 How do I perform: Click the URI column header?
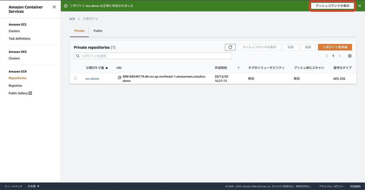(x=119, y=68)
